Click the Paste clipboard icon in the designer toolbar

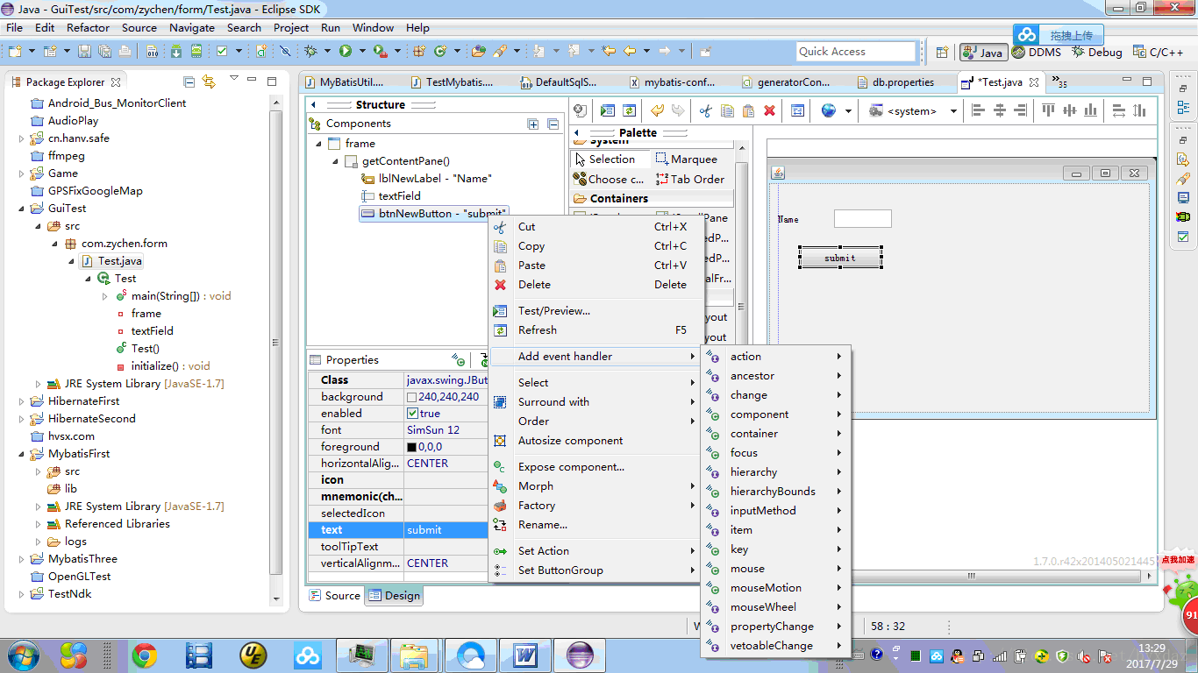[x=748, y=111]
